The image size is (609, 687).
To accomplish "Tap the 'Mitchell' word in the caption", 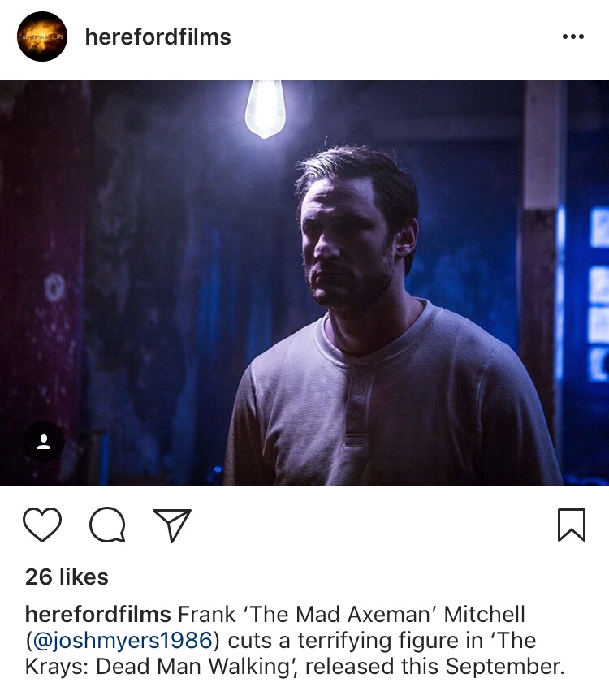I will [484, 614].
